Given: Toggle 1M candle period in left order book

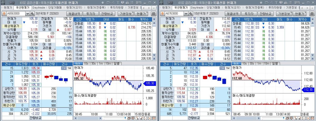Looking at the screenshot, I should (x=69, y=68).
